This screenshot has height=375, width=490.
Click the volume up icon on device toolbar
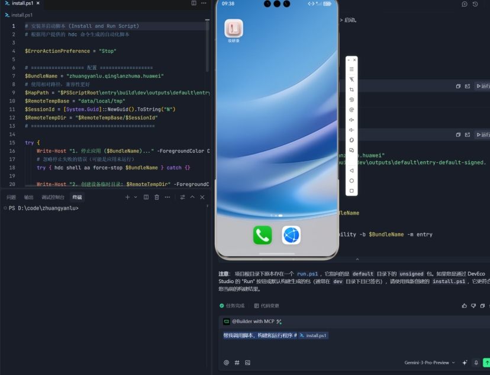click(352, 120)
